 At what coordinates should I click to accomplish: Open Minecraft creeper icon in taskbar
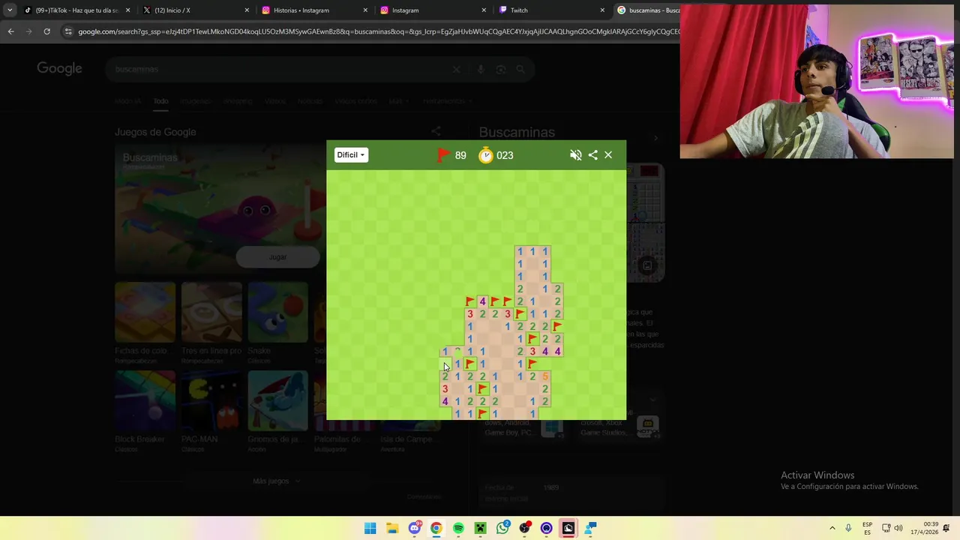480,528
